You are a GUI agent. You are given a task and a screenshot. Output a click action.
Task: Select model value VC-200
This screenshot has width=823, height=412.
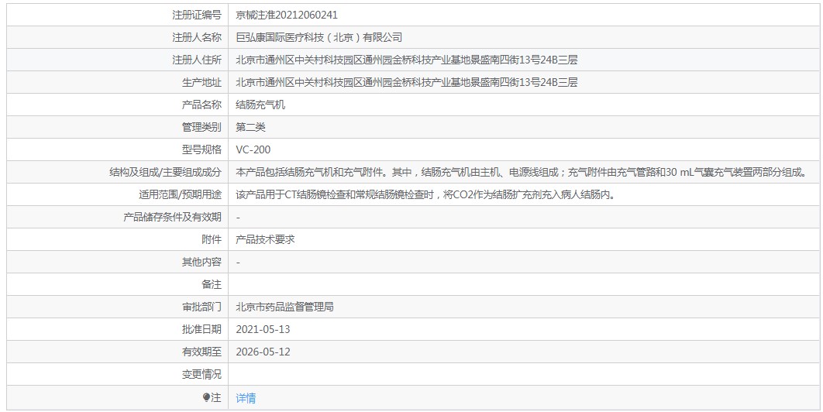pyautogui.click(x=253, y=149)
